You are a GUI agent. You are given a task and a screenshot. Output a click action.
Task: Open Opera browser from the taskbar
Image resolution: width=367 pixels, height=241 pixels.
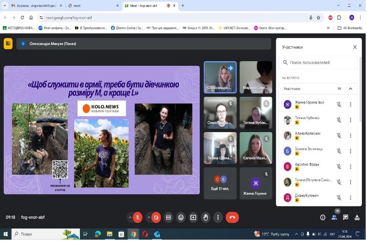[x=145, y=234]
